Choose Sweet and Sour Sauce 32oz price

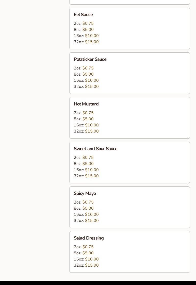coord(92,176)
